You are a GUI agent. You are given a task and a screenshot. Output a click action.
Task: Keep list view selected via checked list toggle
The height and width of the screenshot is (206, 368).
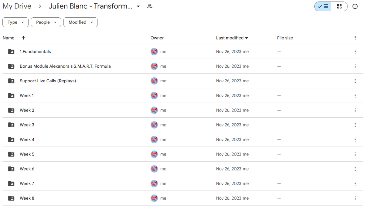[323, 6]
